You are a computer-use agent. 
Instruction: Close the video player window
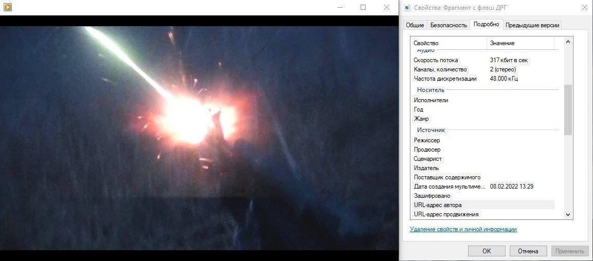tap(387, 7)
